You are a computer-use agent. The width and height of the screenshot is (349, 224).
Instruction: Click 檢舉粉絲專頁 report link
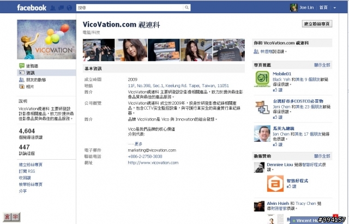point(31,184)
